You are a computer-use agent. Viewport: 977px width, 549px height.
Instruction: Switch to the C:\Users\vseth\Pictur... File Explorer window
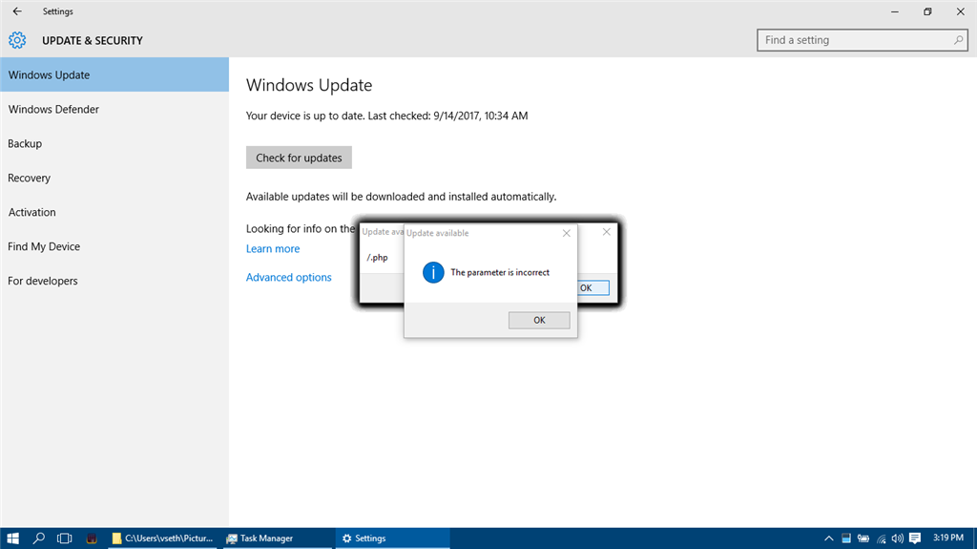[x=162, y=538]
